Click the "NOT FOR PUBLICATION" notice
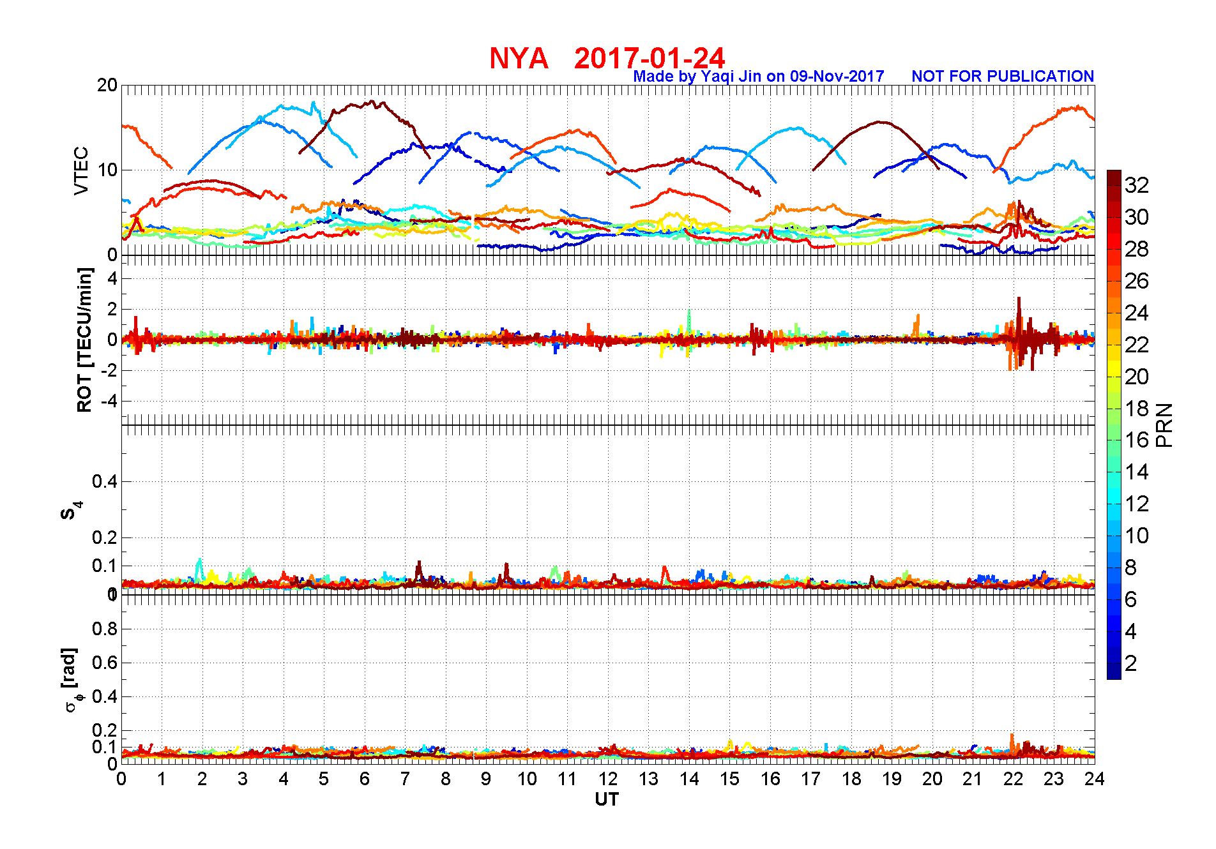The width and height of the screenshot is (1216, 849). [x=1003, y=76]
